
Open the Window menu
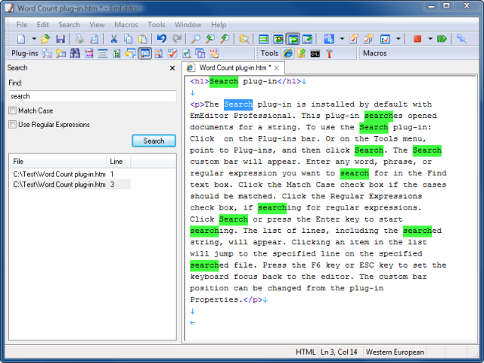188,25
